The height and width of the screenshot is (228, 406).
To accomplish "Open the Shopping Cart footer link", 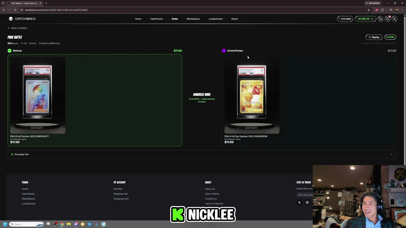I will coord(121,199).
